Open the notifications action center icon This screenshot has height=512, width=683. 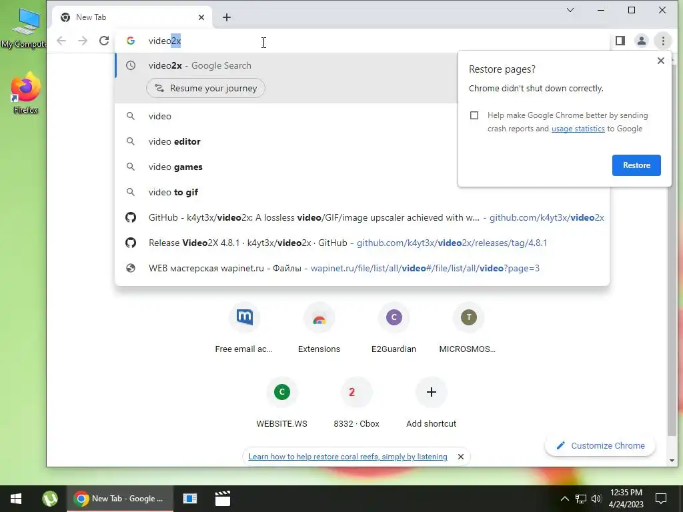[661, 499]
